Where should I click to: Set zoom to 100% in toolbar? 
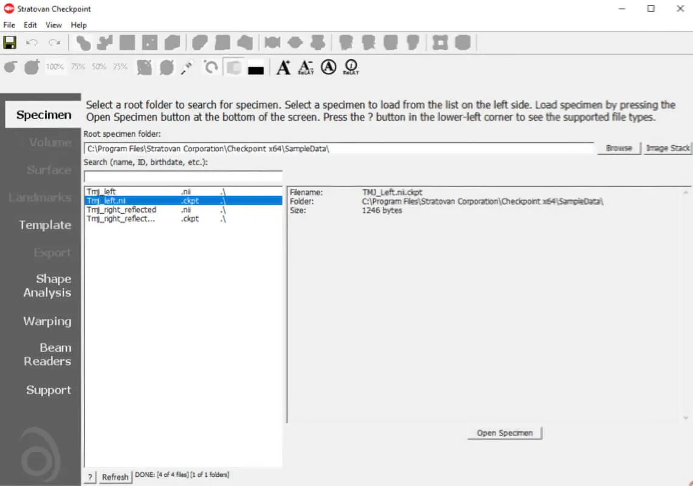55,67
